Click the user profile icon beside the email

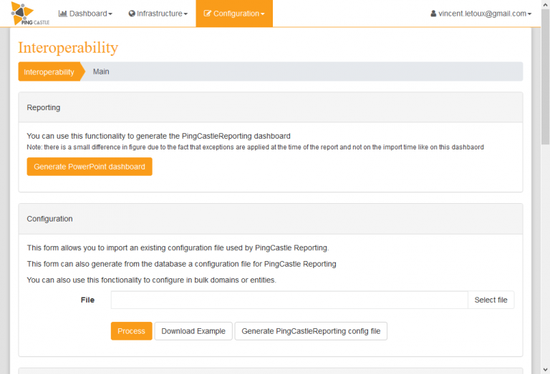tap(433, 14)
